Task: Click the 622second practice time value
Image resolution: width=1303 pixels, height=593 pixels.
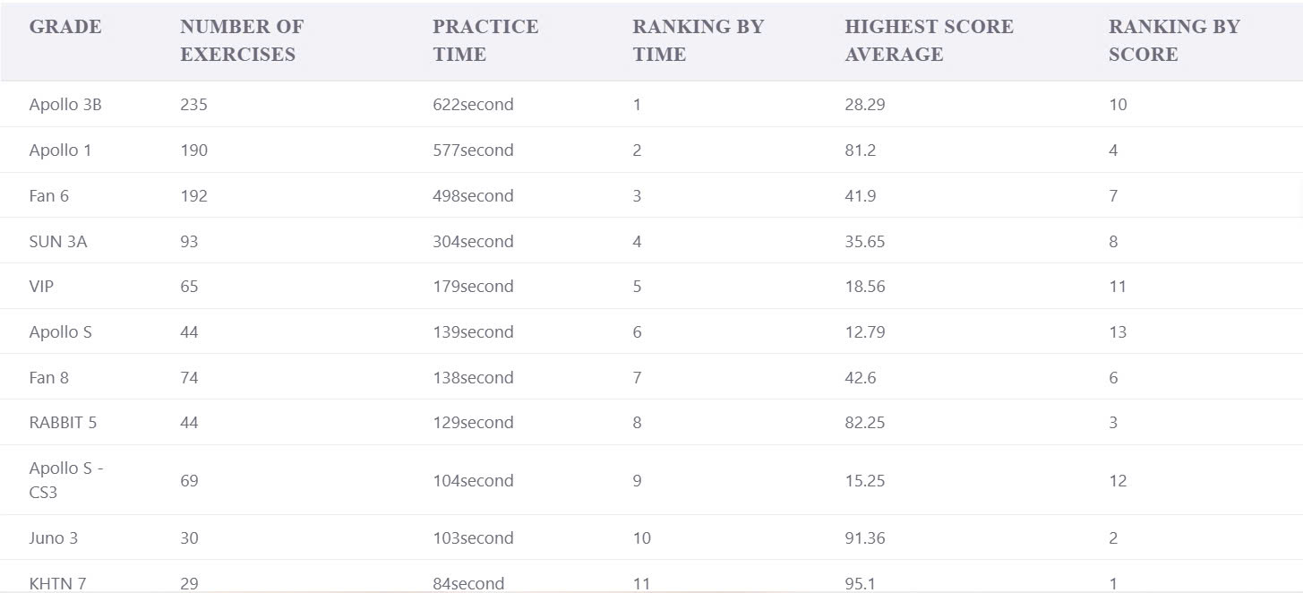Action: [473, 105]
